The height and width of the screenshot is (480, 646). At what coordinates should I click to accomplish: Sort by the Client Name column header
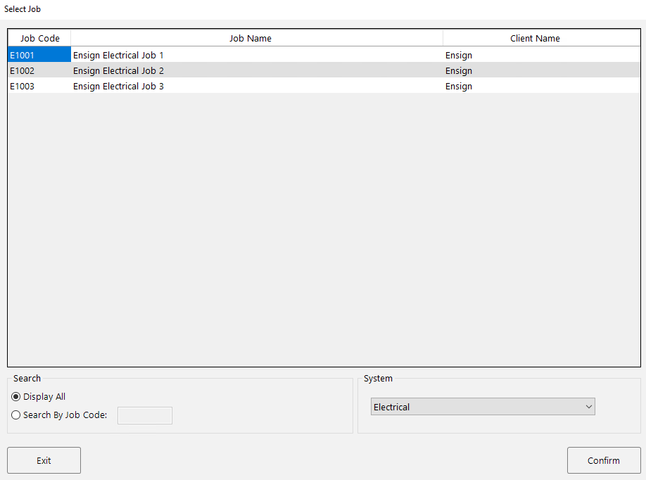tap(535, 38)
